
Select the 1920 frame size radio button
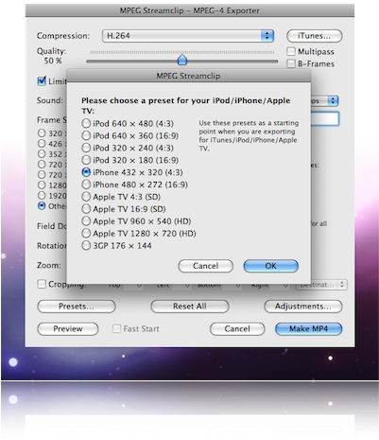(x=42, y=195)
